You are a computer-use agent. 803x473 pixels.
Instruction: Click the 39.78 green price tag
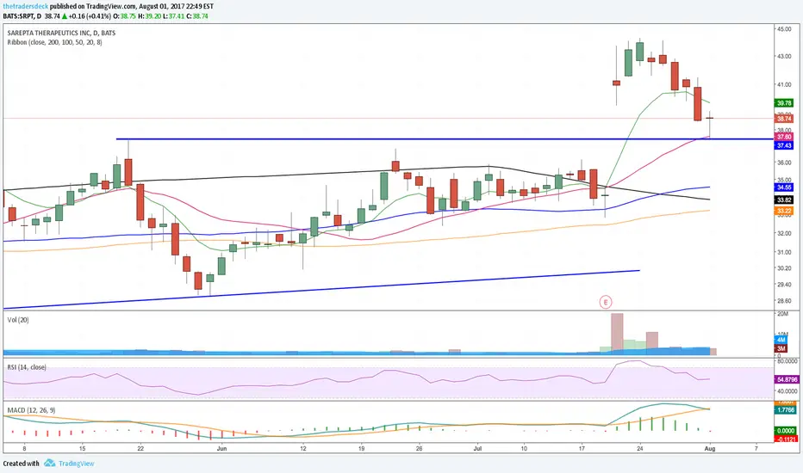[784, 103]
